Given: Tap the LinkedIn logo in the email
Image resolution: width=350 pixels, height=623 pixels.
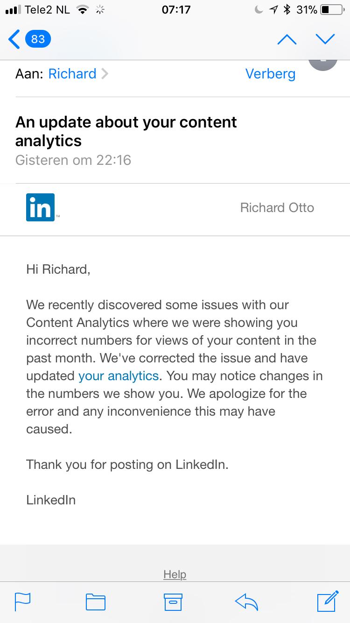Looking at the screenshot, I should pos(41,207).
